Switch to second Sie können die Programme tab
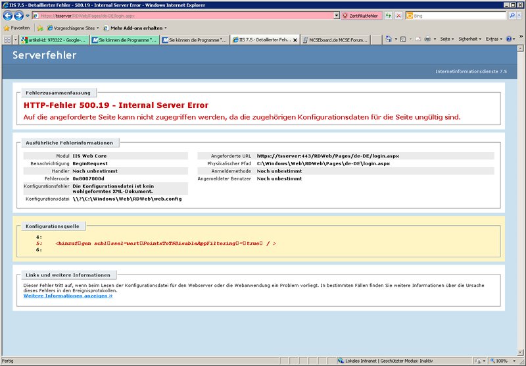Image resolution: width=526 pixels, height=366 pixels. (195, 40)
